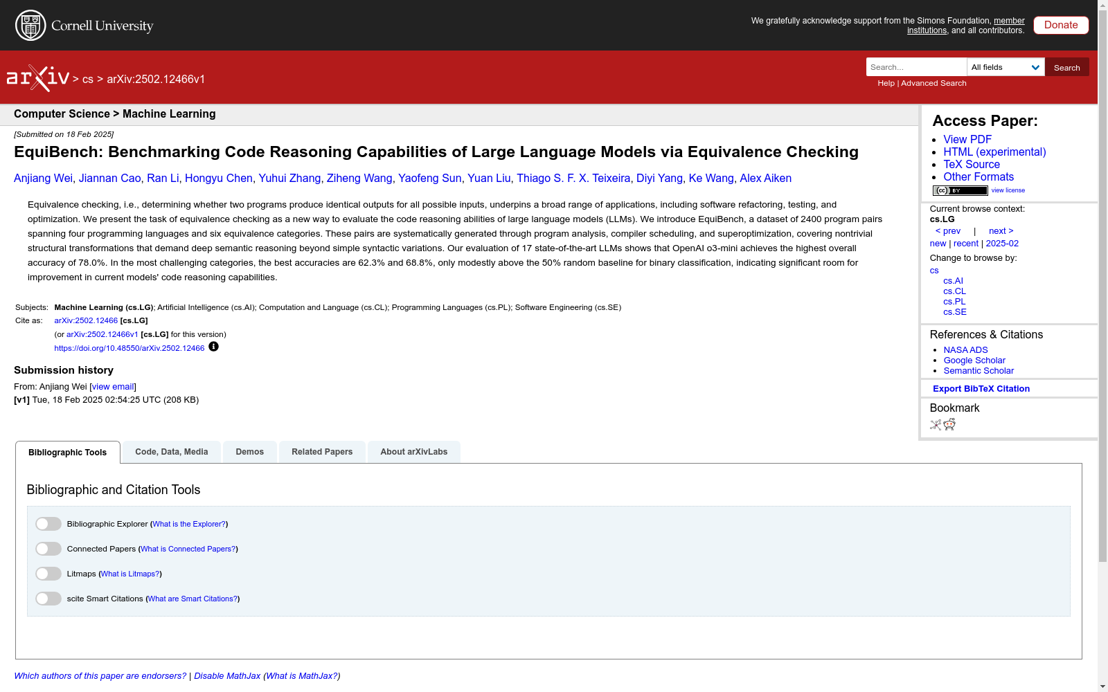Open the DOI URL link

coord(129,348)
